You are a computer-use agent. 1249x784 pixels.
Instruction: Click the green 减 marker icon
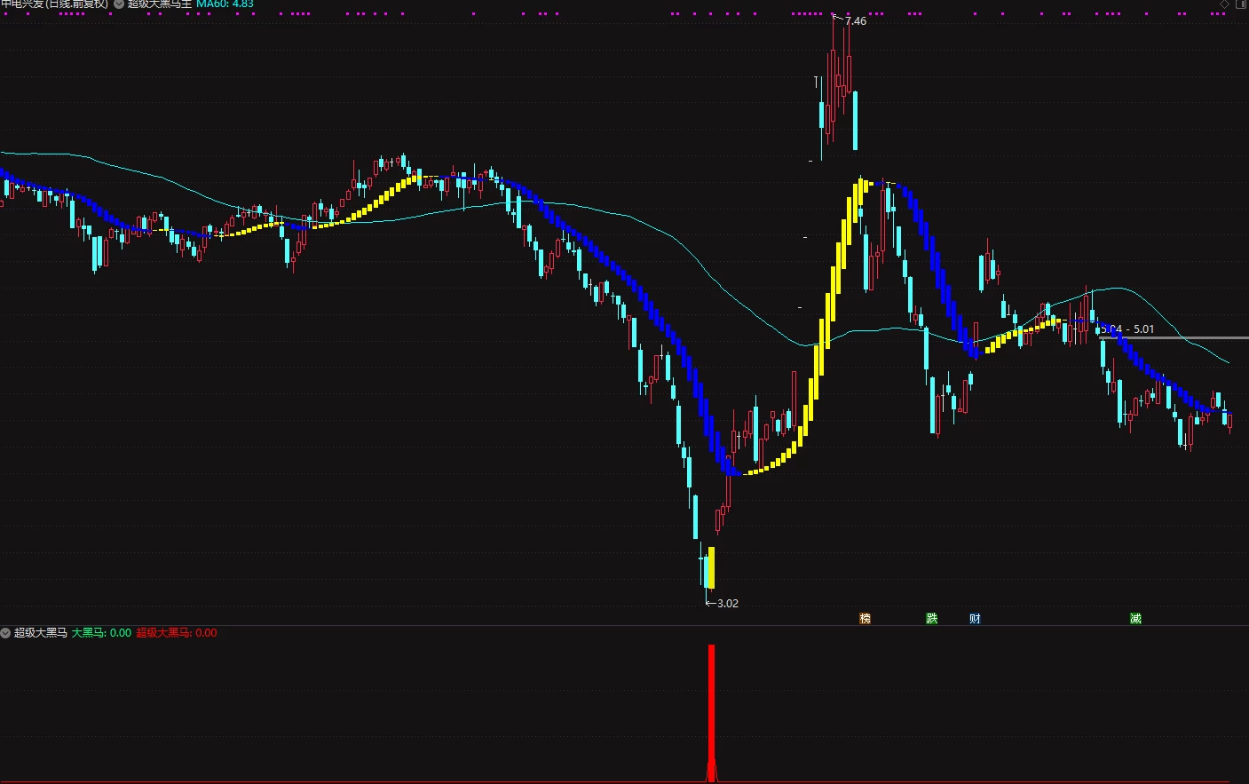coord(1135,619)
